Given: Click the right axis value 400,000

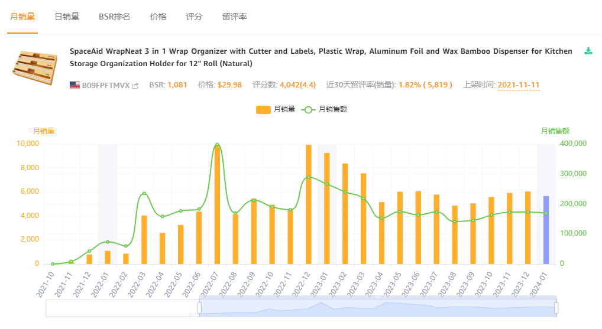Looking at the screenshot, I should click(573, 144).
